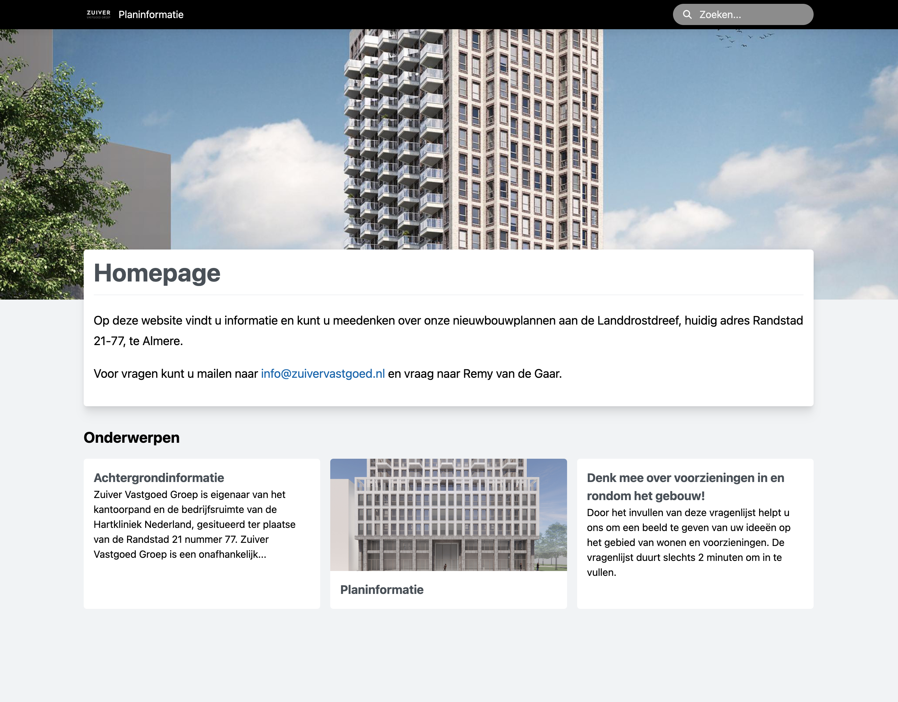Click the magnifying glass icon in the search bar
Viewport: 898px width, 702px height.
(x=688, y=14)
